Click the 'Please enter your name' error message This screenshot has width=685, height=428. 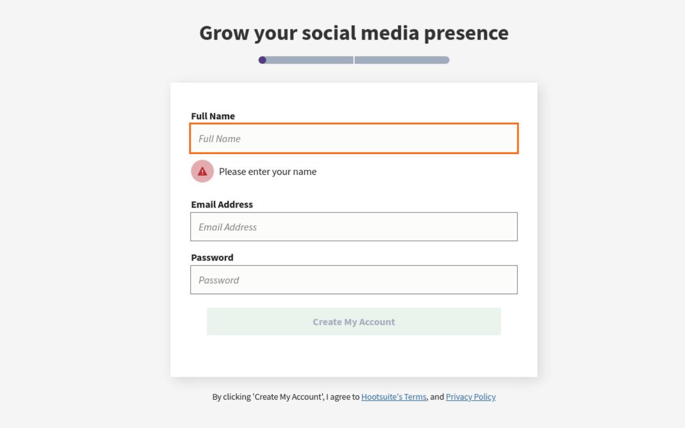click(268, 172)
